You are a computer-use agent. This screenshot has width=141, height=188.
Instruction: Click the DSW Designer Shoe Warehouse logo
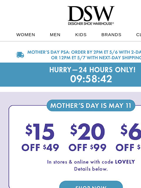pos(91,16)
